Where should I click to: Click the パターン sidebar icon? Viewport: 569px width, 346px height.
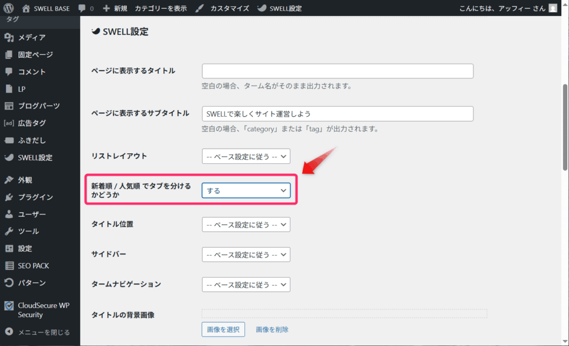tap(9, 283)
